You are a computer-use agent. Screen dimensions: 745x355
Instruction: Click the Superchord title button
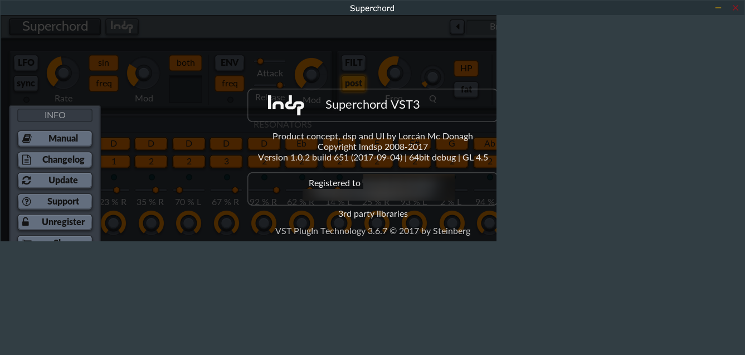(55, 26)
